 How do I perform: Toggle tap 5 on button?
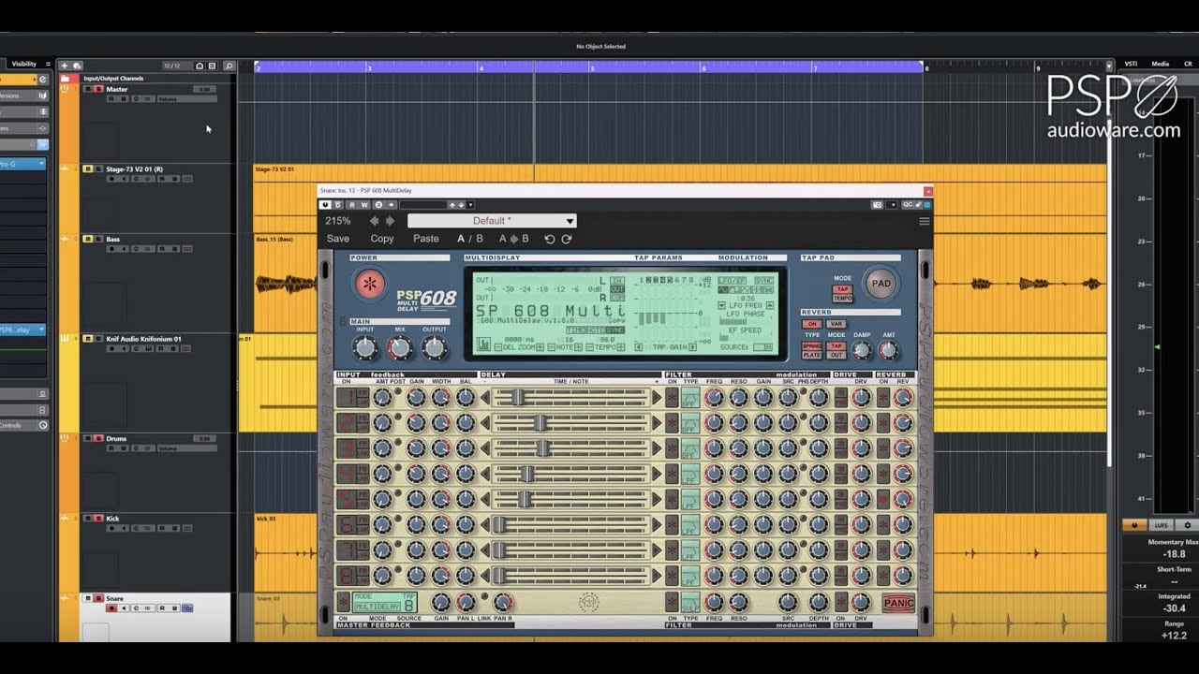pos(345,499)
